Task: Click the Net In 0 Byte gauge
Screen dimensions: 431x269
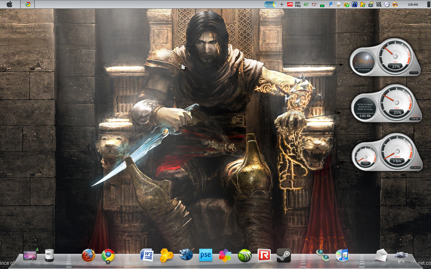Action: click(397, 152)
